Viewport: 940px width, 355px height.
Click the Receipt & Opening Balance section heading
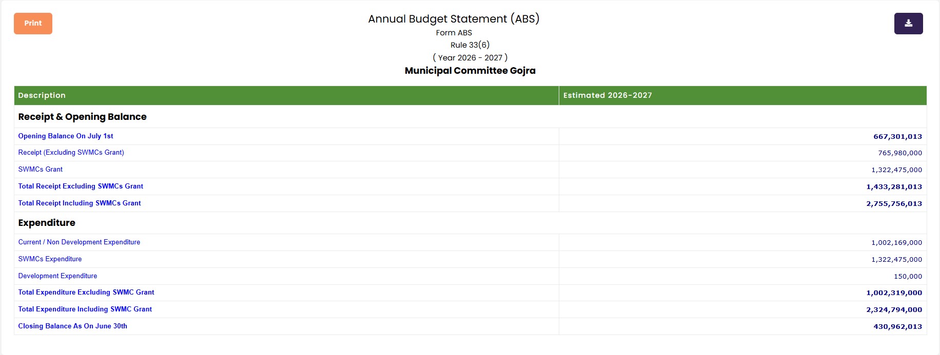(x=82, y=117)
